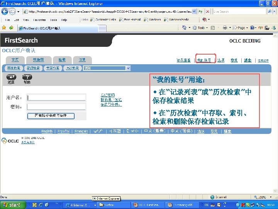
Task: Click the 历次检索 previous searches button
Action: [x=72, y=68]
